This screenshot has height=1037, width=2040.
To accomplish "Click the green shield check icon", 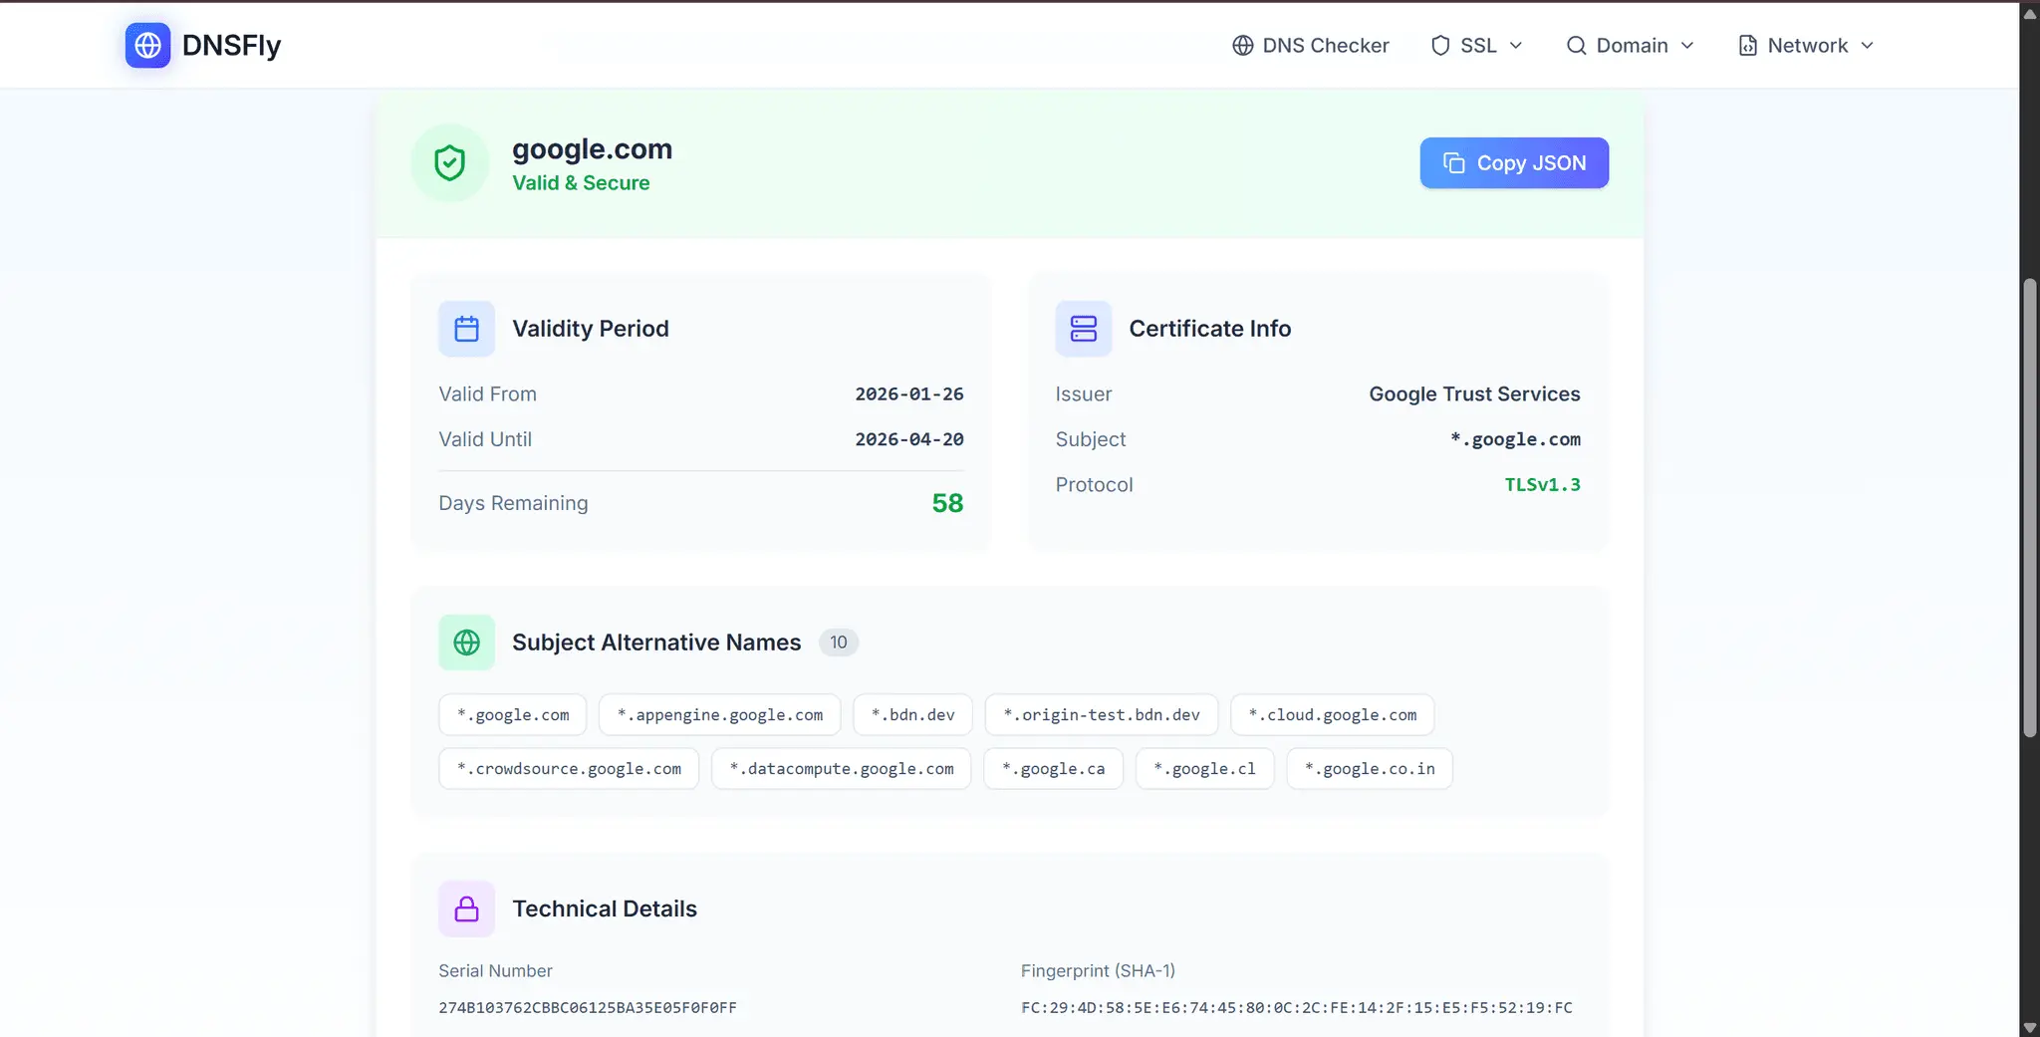I will click(x=450, y=162).
